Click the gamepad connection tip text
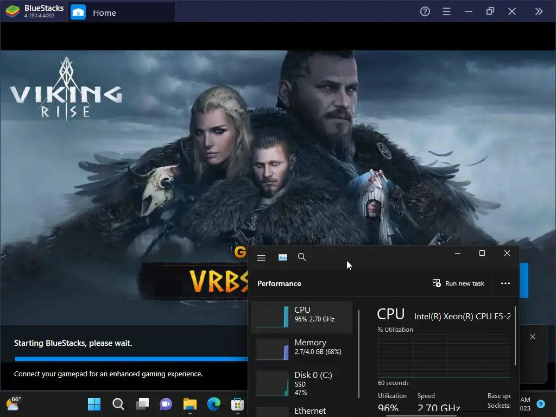Screen dimensions: 556x417 click(108, 374)
